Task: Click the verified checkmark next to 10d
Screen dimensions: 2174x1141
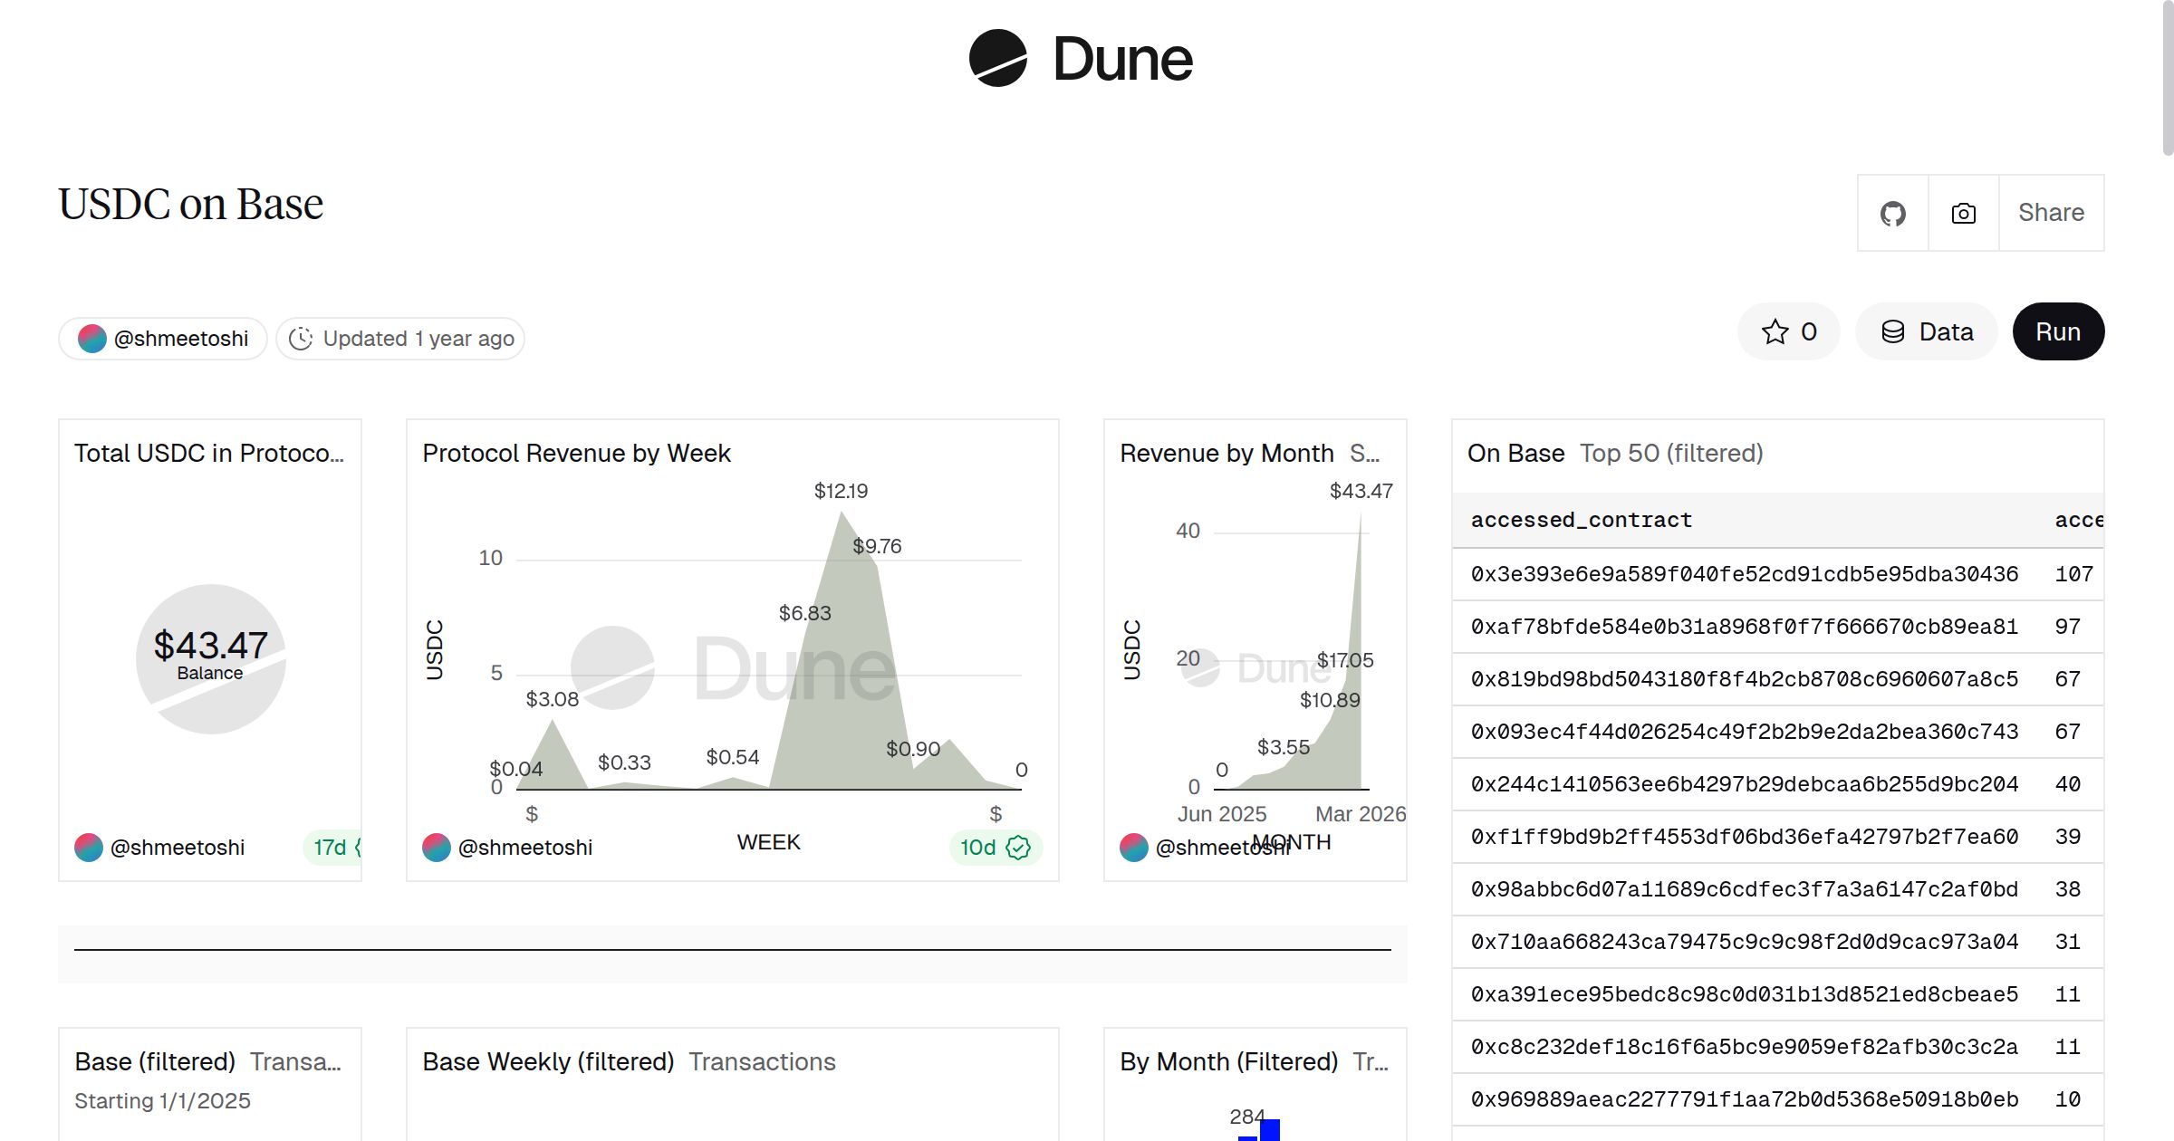Action: [1018, 848]
